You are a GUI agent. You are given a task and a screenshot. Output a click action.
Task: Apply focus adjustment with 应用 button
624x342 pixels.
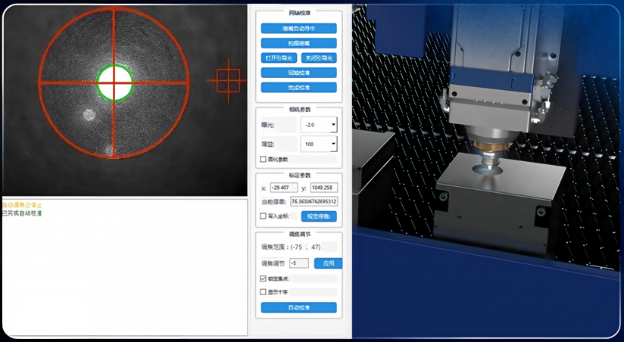(x=329, y=263)
